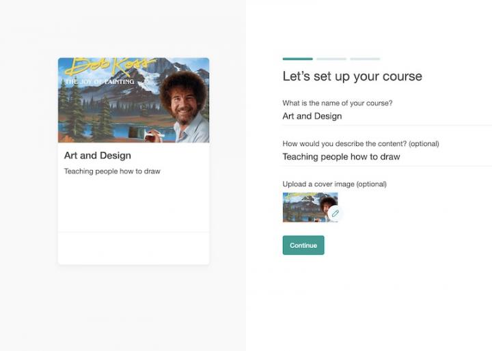Click the Continue button

(303, 245)
